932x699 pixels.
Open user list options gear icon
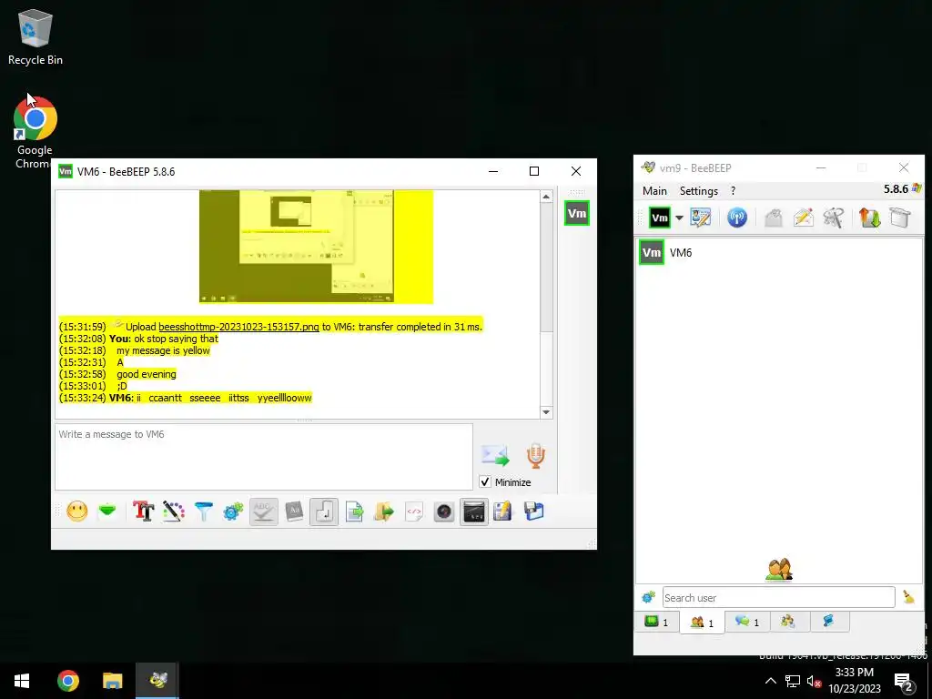pyautogui.click(x=648, y=597)
